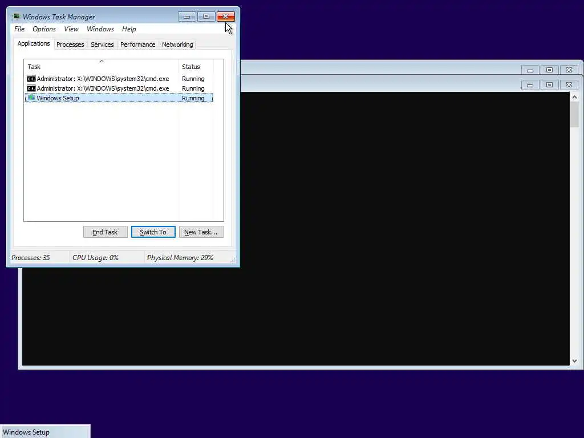Maximize the Windows Task Manager window
This screenshot has height=438, width=584.
pyautogui.click(x=206, y=17)
